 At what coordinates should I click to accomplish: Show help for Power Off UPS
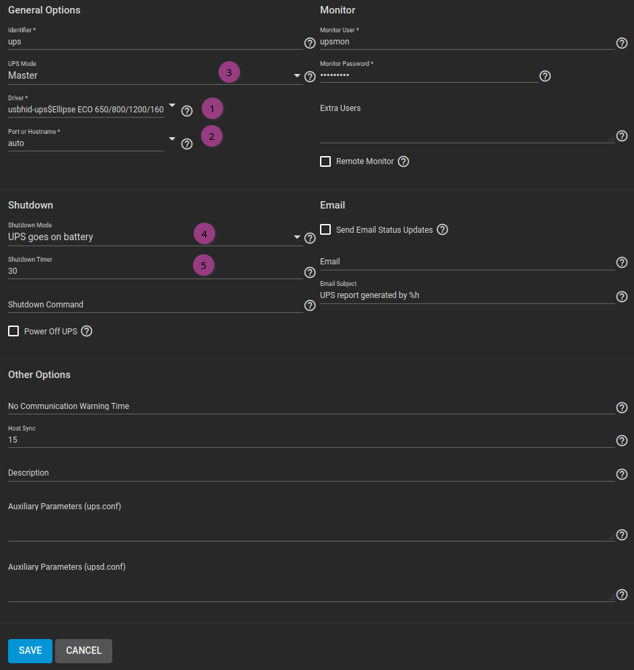tap(87, 331)
